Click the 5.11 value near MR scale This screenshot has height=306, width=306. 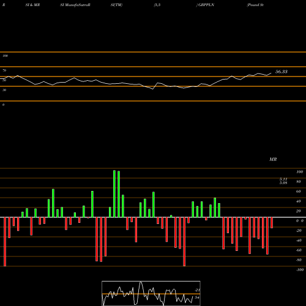(x=283, y=179)
